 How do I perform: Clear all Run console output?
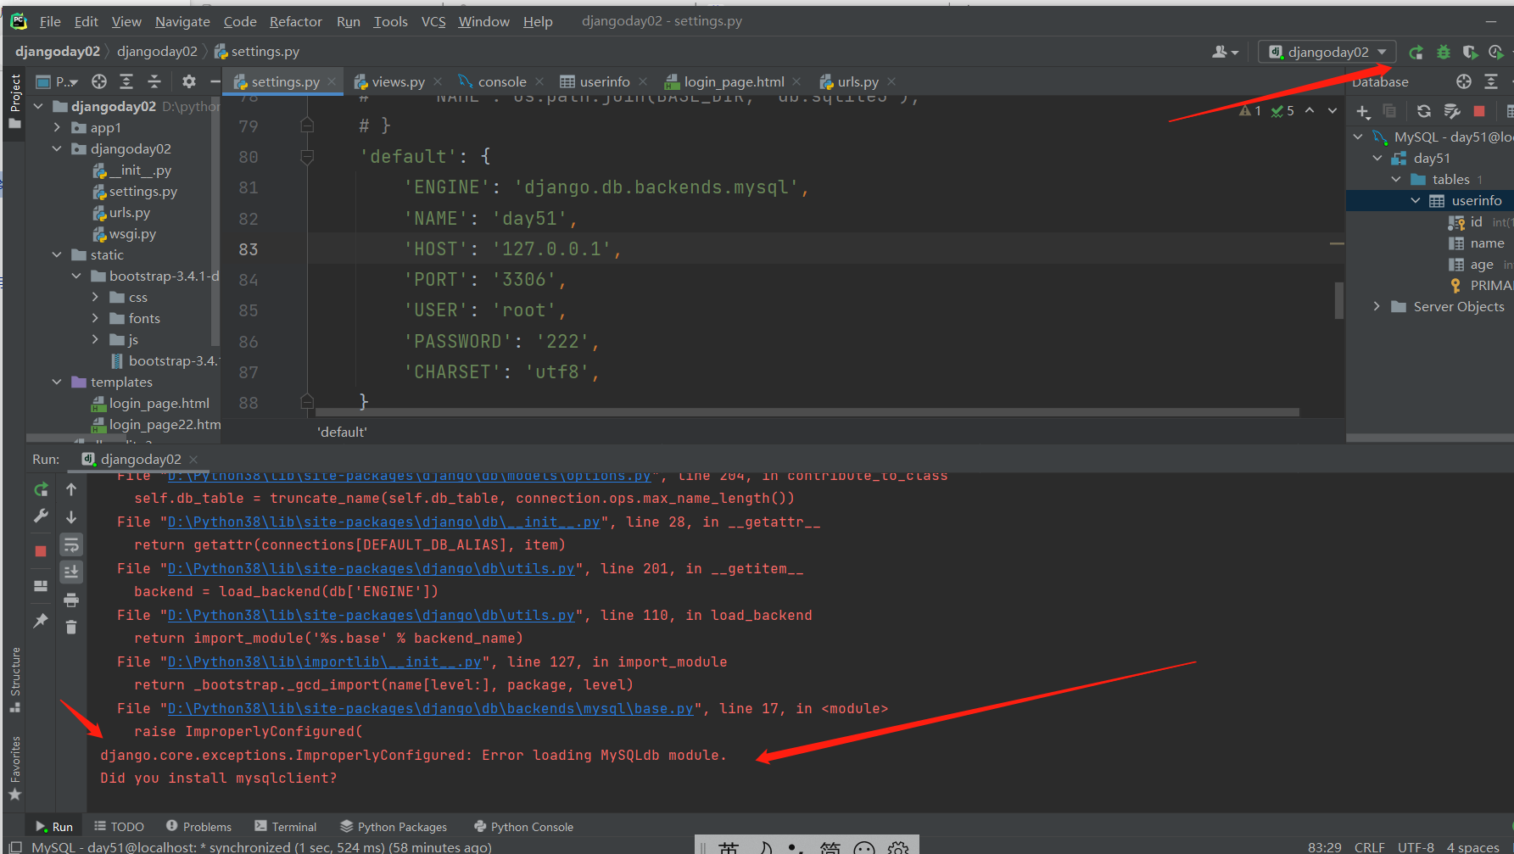coord(71,628)
